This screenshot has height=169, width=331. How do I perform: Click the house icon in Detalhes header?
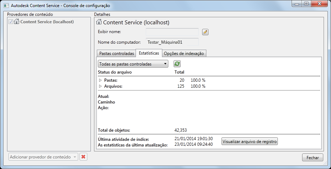99,22
